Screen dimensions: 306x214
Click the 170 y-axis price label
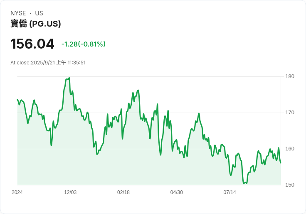(290, 113)
